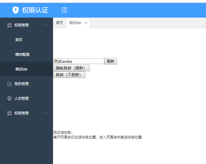Click the 权限认证 header title

point(35,10)
